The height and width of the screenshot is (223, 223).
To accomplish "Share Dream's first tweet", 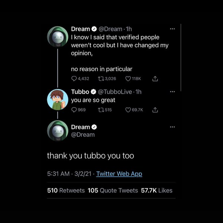I will [156, 79].
